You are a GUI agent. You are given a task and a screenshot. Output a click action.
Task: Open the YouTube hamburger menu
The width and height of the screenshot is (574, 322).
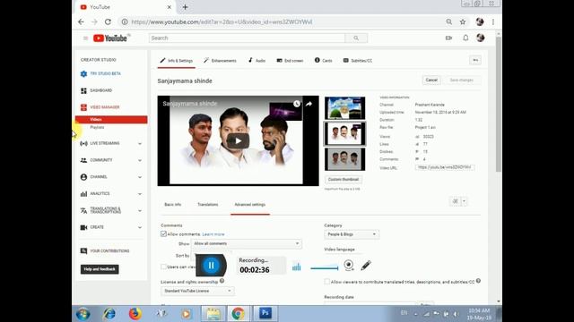85,38
